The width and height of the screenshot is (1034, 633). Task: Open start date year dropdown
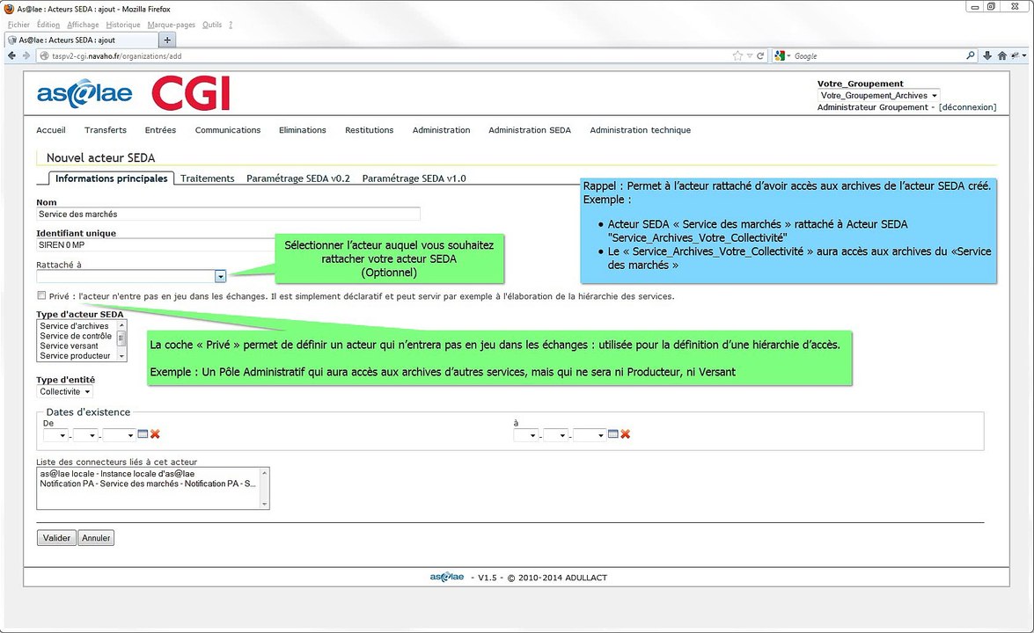(119, 434)
